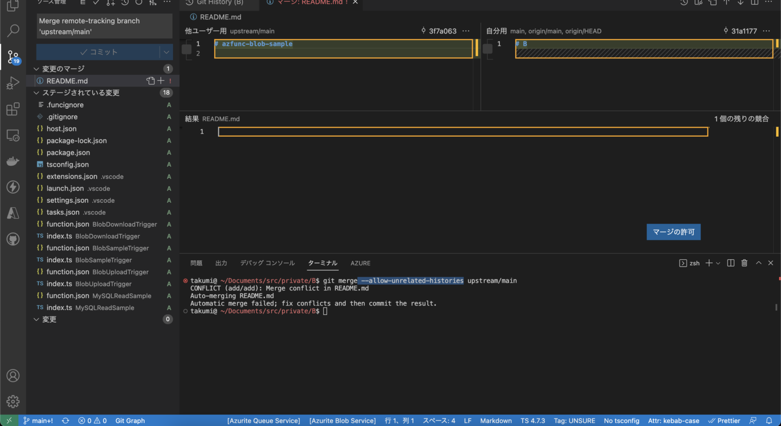
Task: Switch to the デバッグ コンソール tab
Action: [267, 263]
